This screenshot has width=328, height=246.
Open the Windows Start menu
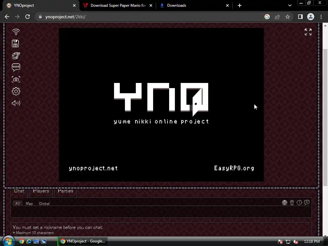click(x=8, y=242)
